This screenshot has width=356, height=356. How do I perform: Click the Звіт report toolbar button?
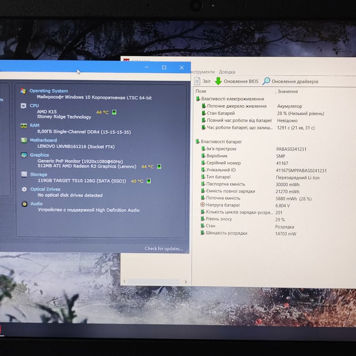click(x=203, y=81)
